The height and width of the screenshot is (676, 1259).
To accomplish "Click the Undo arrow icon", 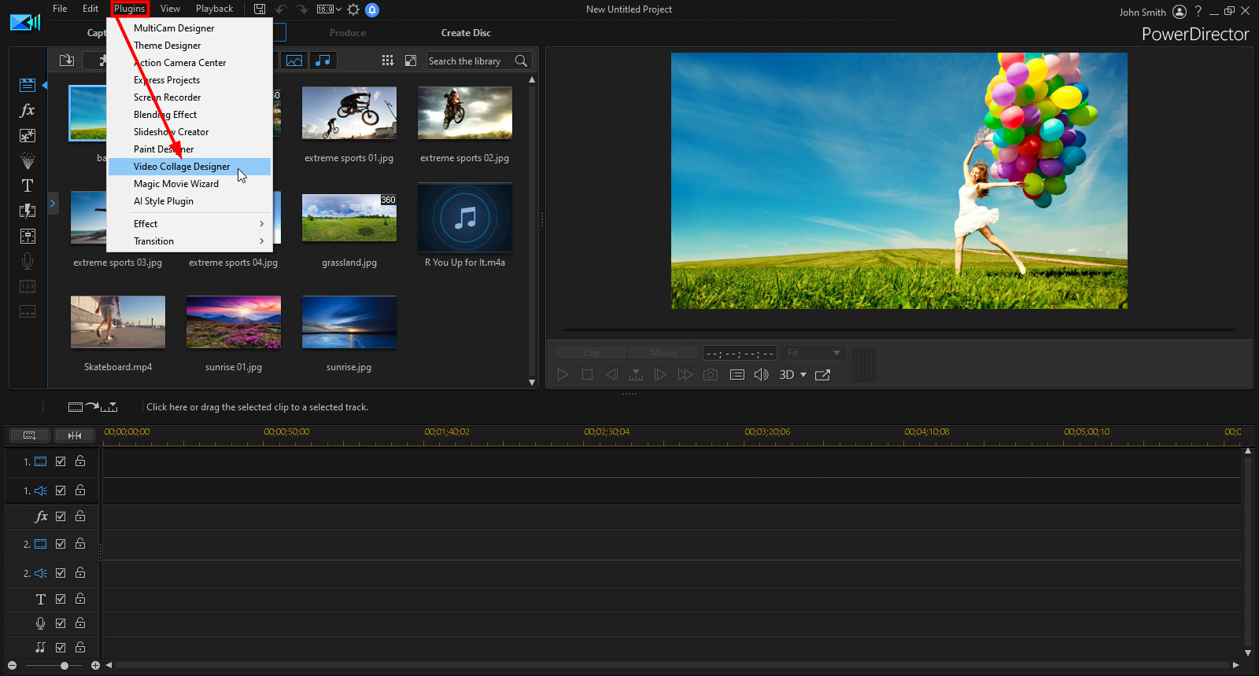I will 281,9.
